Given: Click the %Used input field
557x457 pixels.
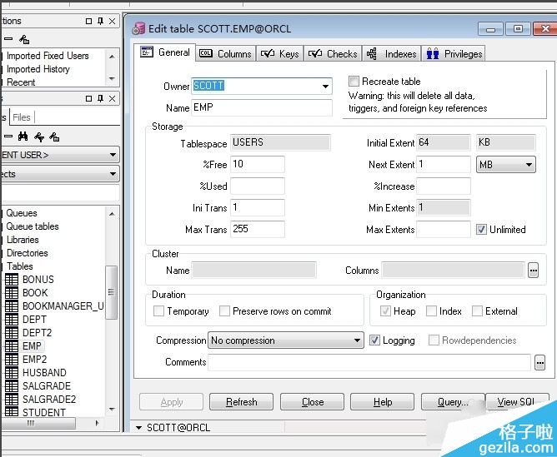Looking at the screenshot, I should click(x=258, y=186).
